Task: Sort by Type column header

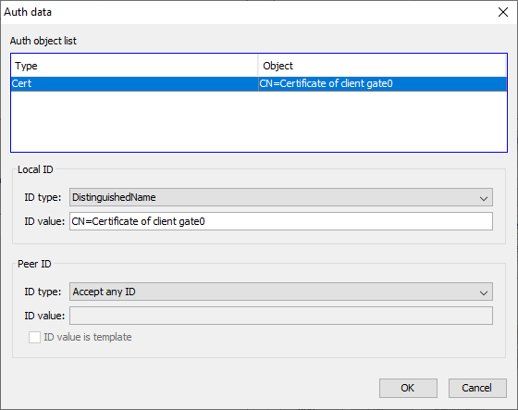Action: pyautogui.click(x=134, y=66)
